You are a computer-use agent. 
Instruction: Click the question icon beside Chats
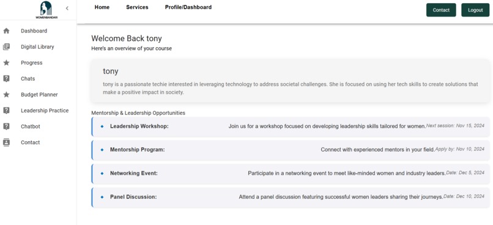pos(6,78)
